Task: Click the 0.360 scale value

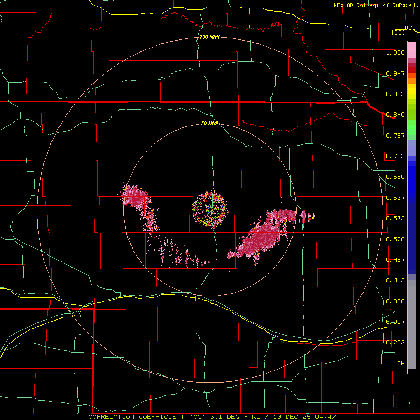Action: pyautogui.click(x=395, y=301)
